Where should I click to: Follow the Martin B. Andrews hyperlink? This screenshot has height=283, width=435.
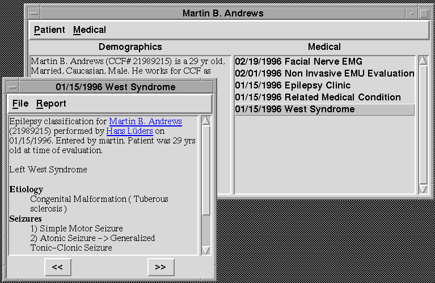point(145,121)
